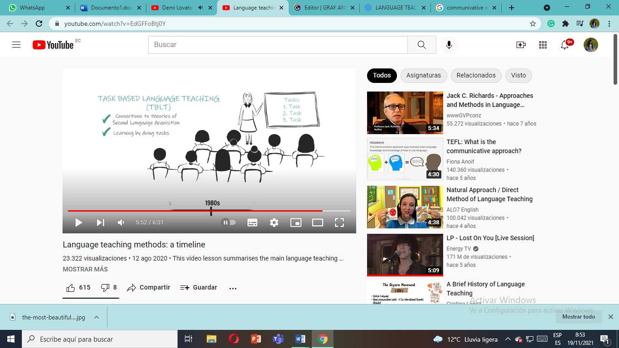Select the Todos filter chip
The image size is (619, 348).
tap(382, 76)
